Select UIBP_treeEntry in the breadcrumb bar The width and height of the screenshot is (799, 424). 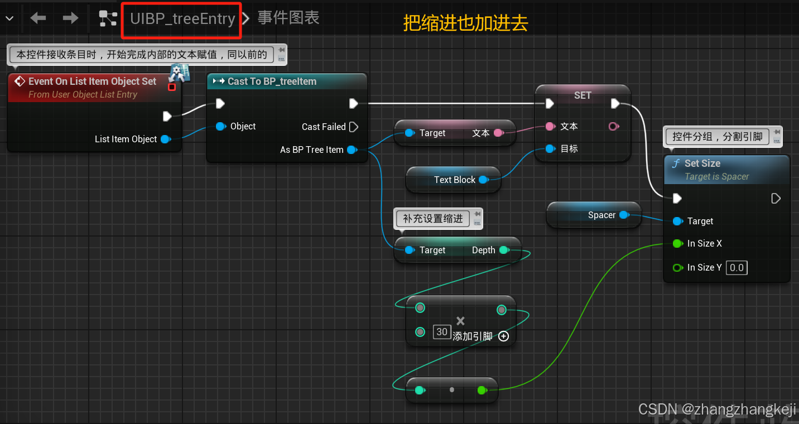181,18
